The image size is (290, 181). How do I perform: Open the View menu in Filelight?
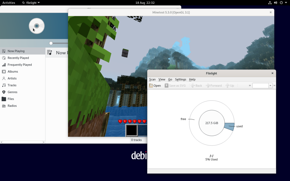click(162, 80)
